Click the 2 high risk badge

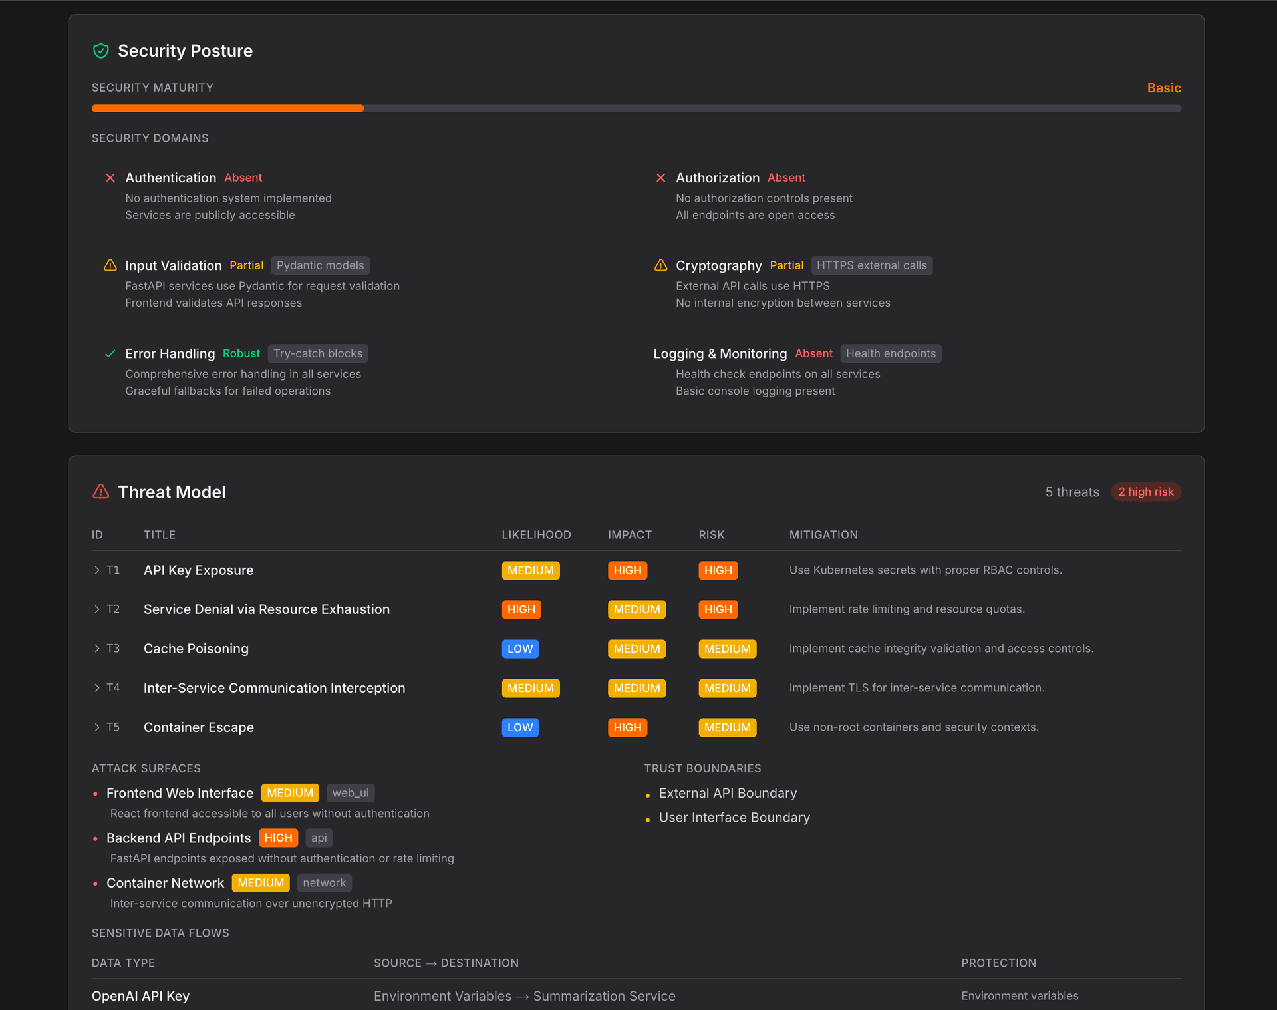pyautogui.click(x=1145, y=492)
